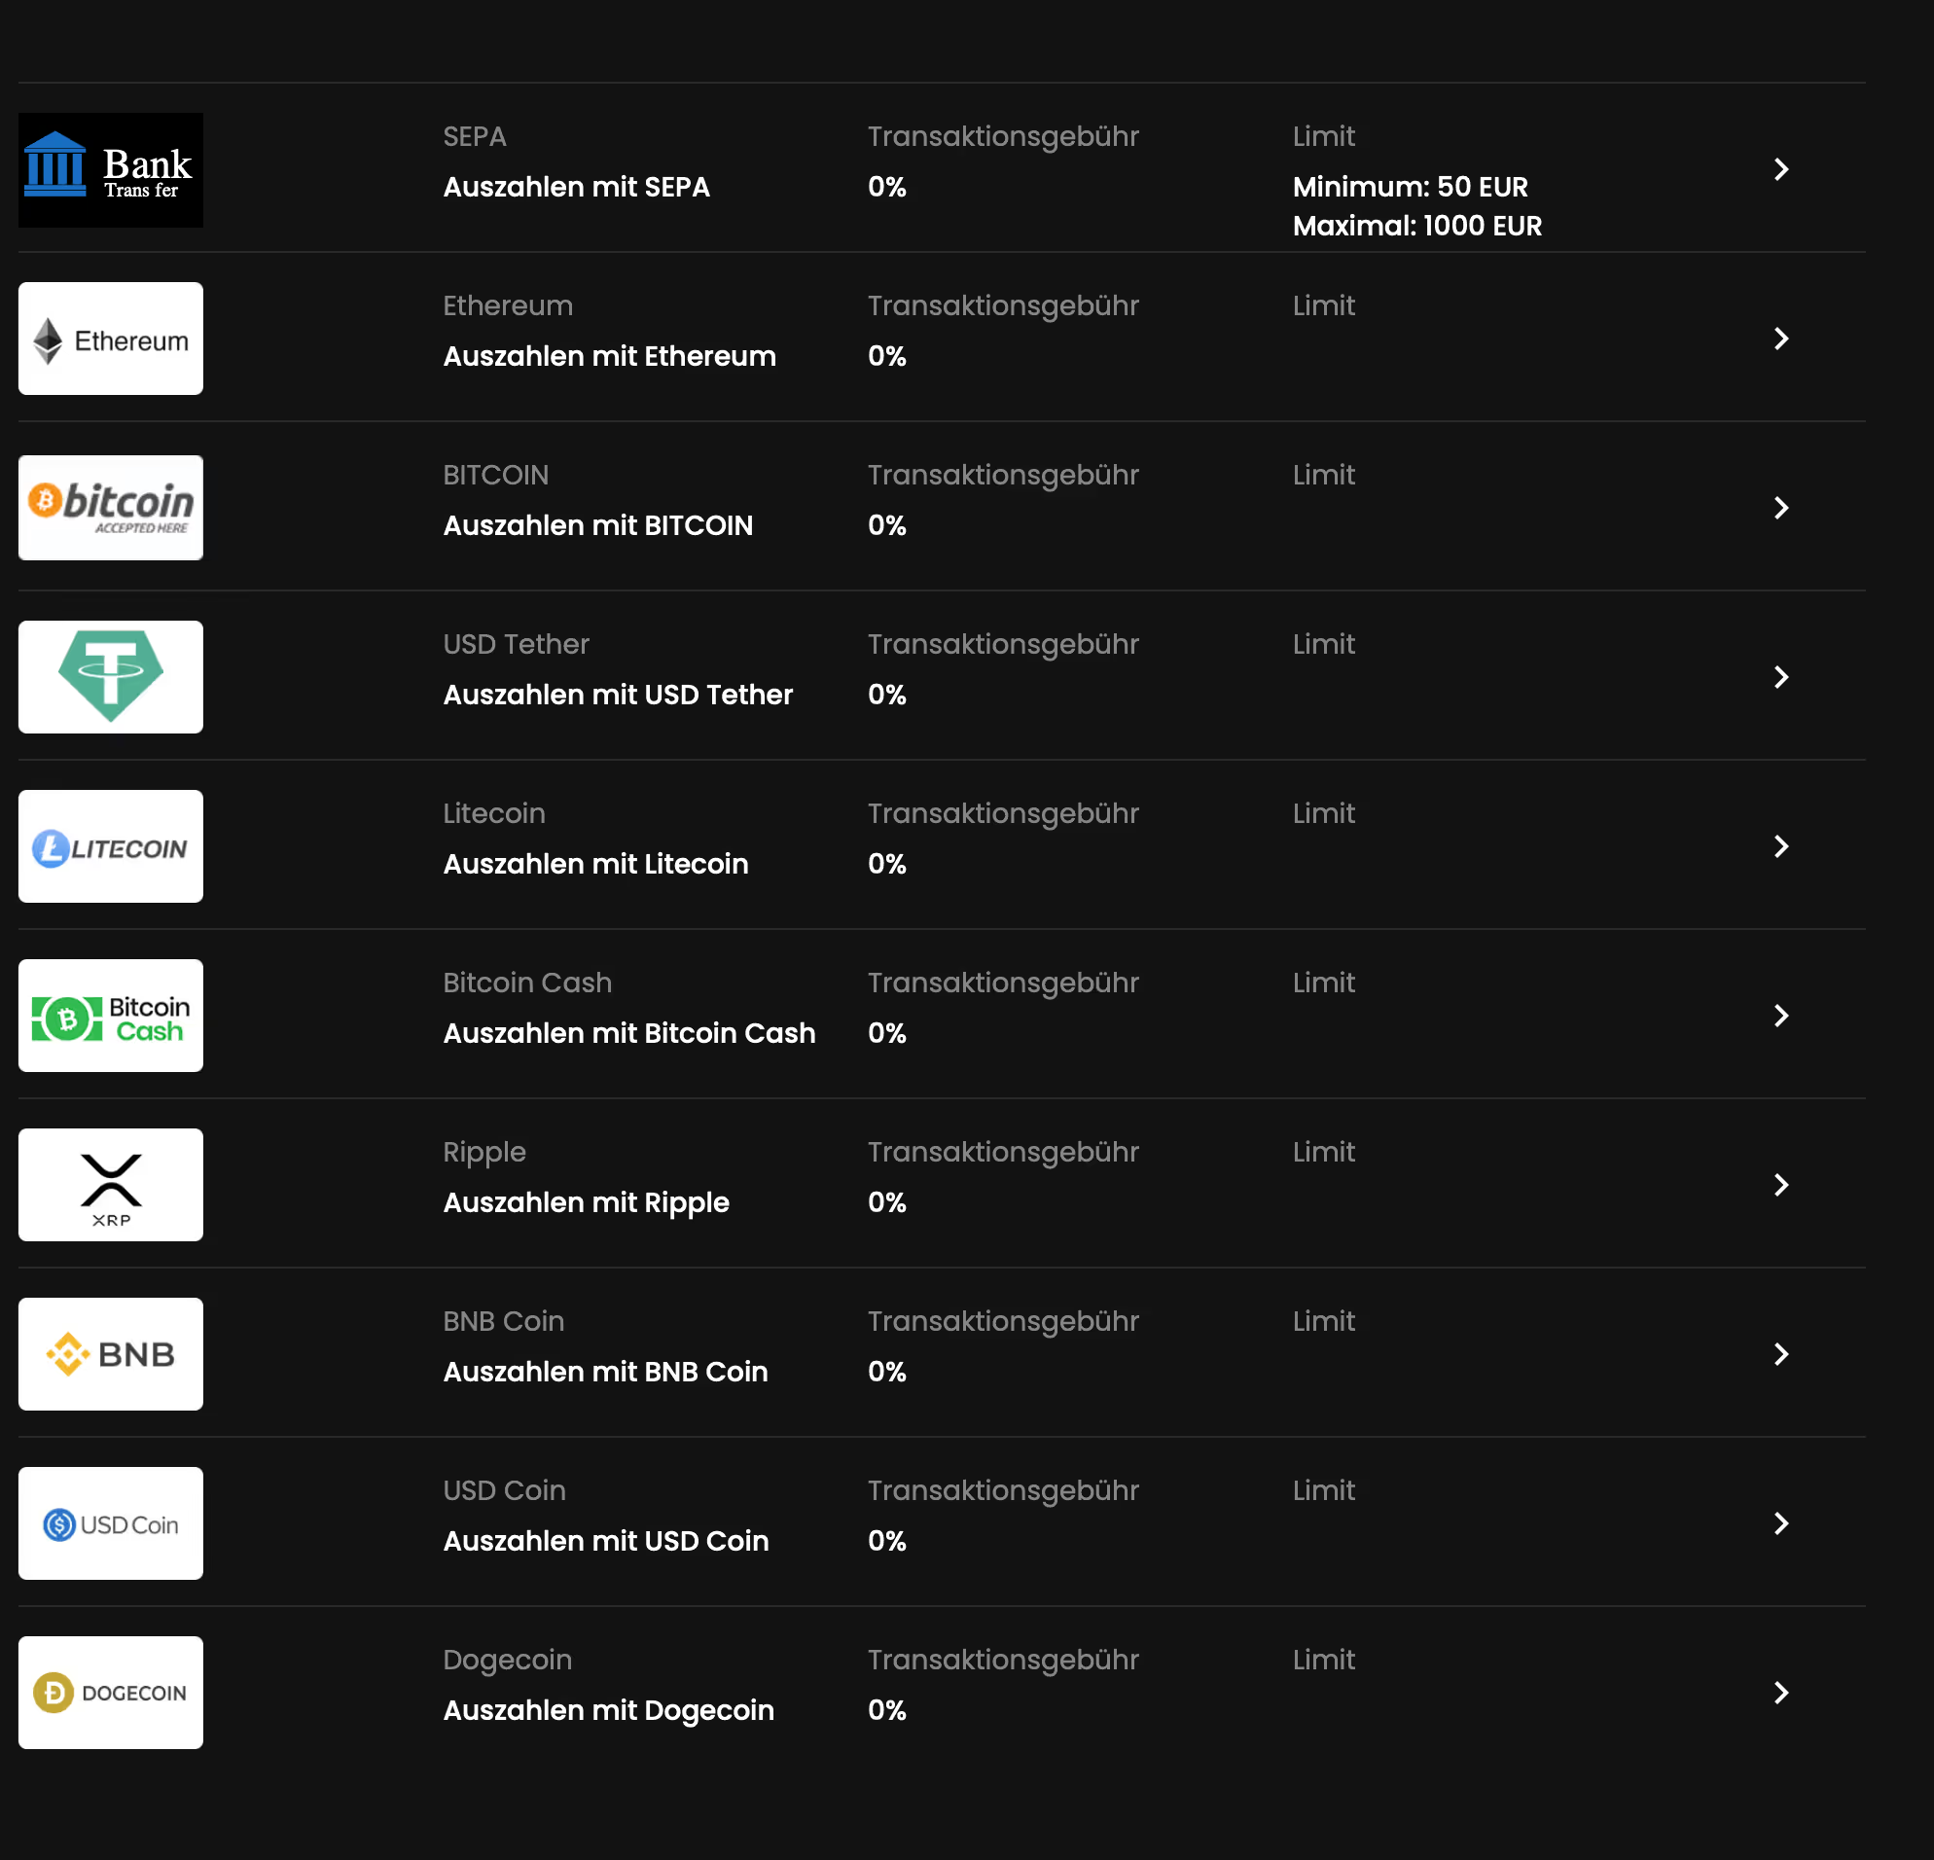Click Auszahlen mit USD Coin
The width and height of the screenshot is (1934, 1860).
pos(605,1540)
